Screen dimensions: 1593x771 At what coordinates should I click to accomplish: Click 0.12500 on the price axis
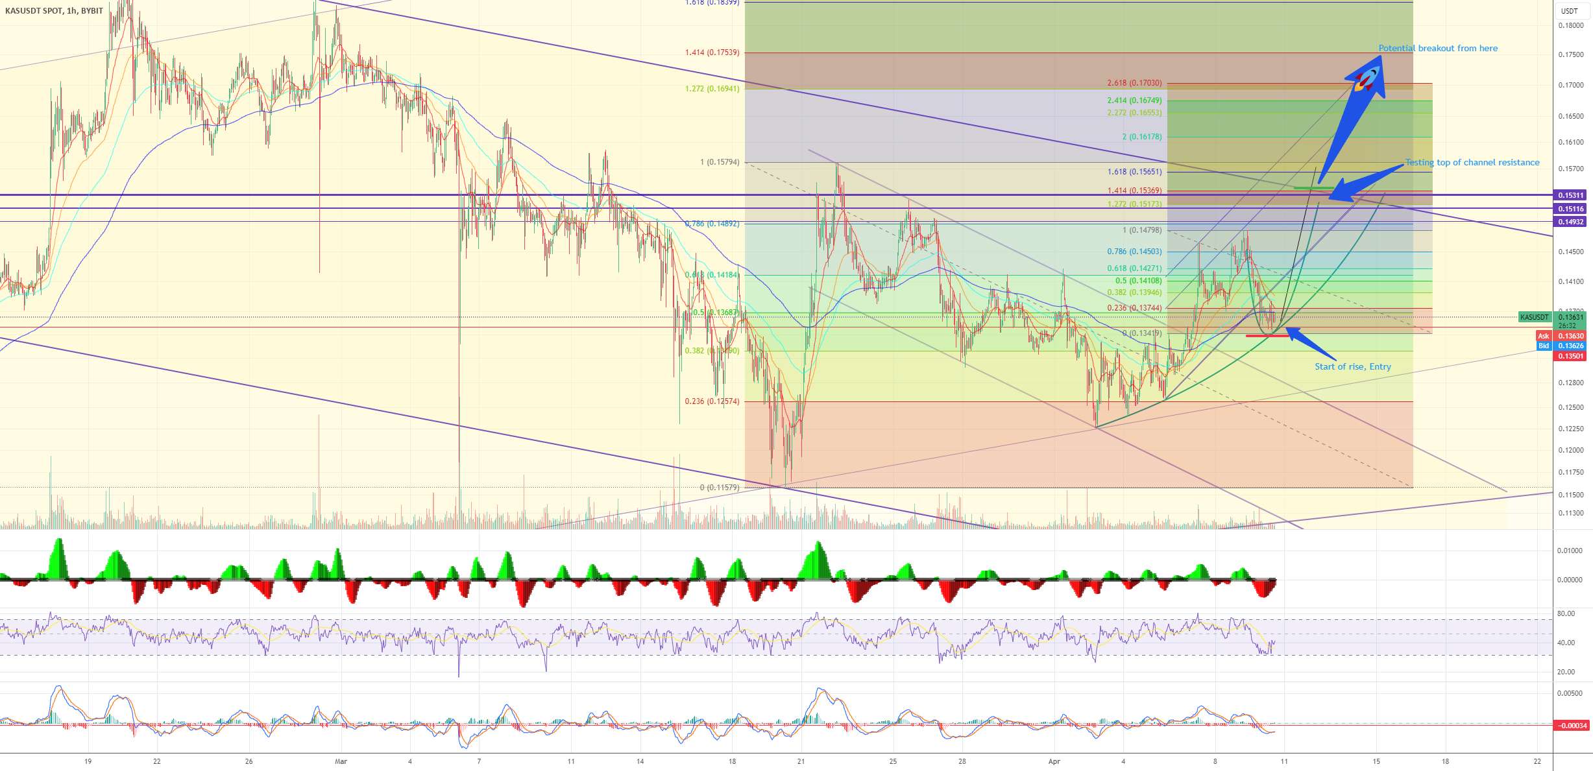[1570, 407]
